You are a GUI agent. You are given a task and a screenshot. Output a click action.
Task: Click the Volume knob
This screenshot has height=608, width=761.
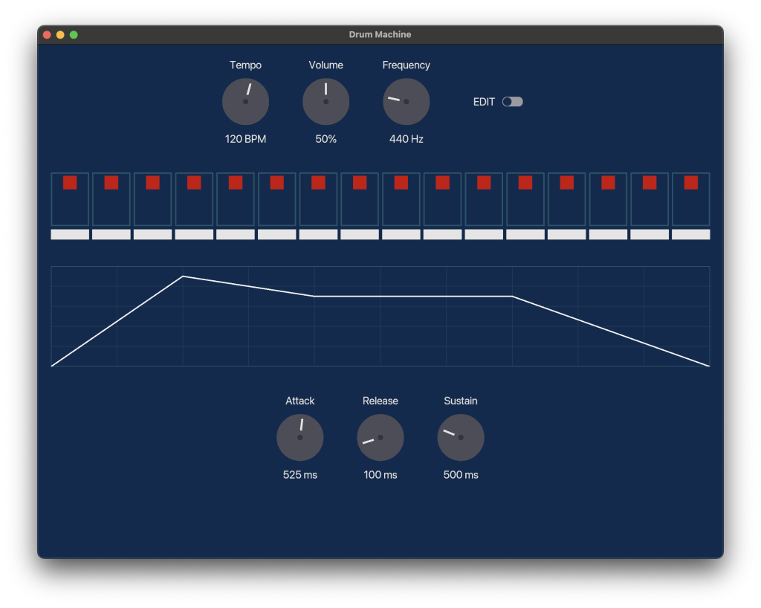tap(326, 102)
